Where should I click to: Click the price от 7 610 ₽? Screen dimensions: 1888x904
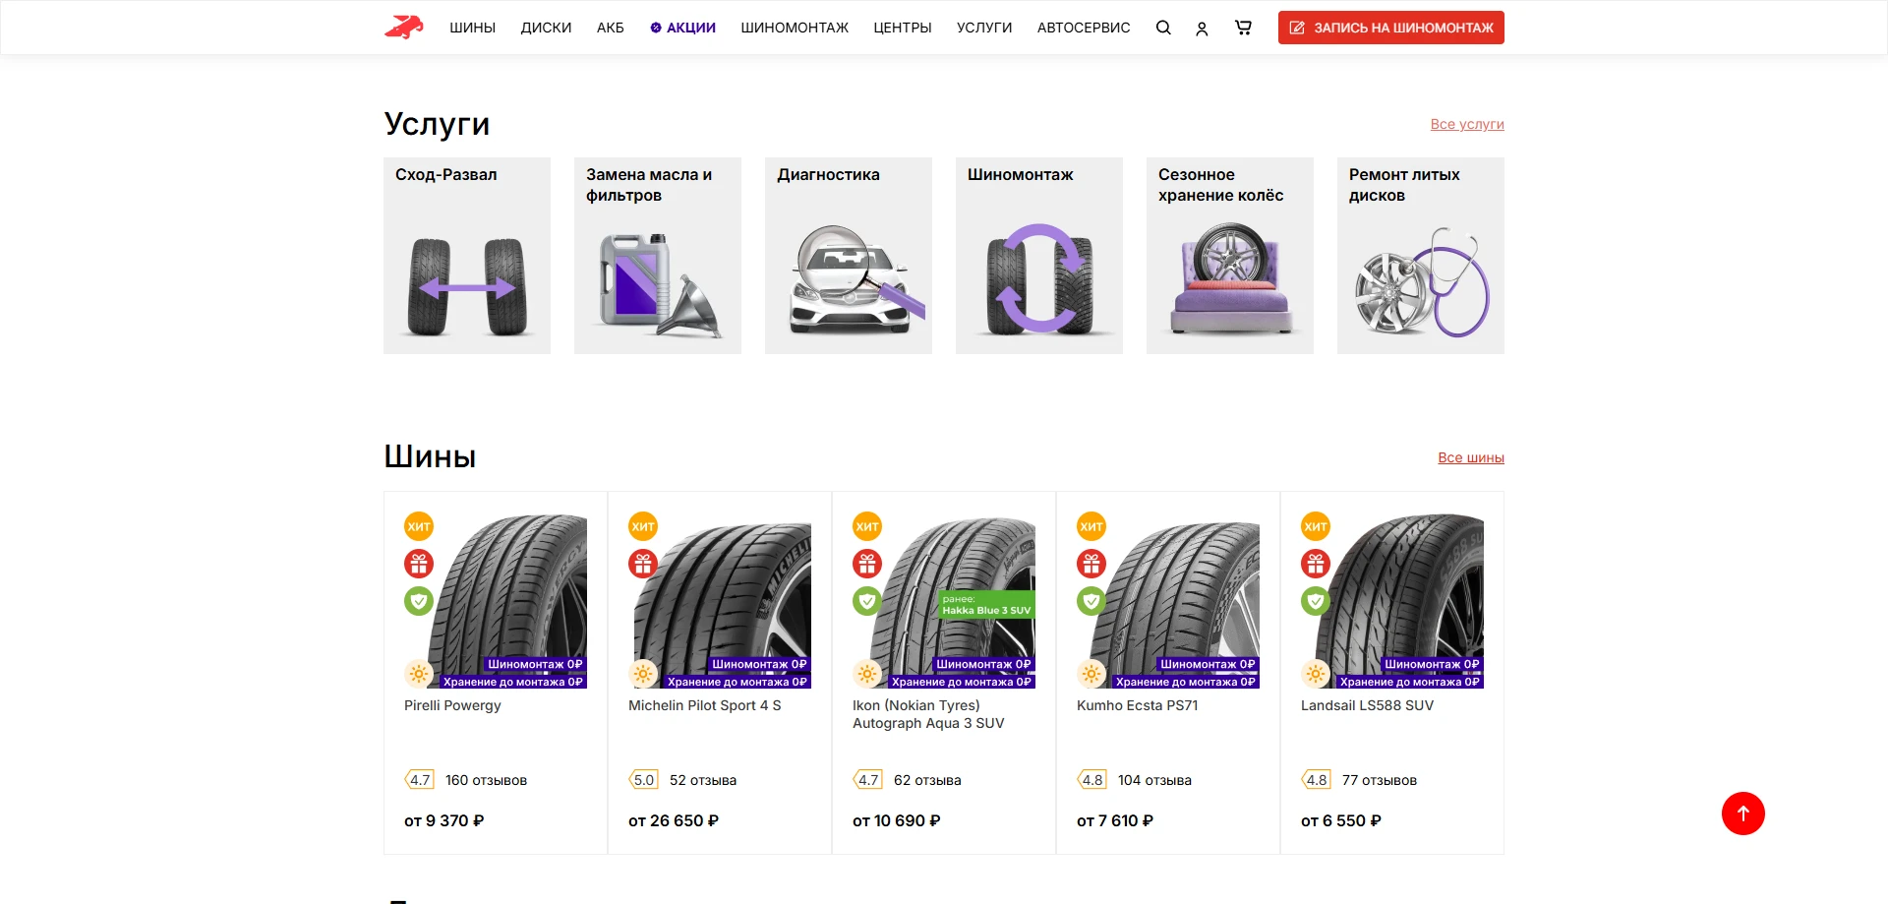(1115, 820)
